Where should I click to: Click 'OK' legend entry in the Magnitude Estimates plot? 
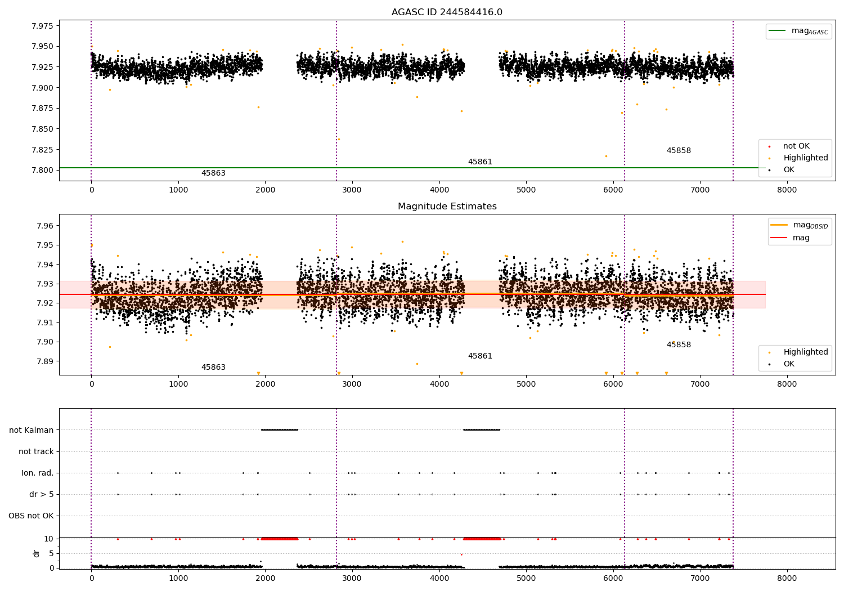tap(789, 364)
